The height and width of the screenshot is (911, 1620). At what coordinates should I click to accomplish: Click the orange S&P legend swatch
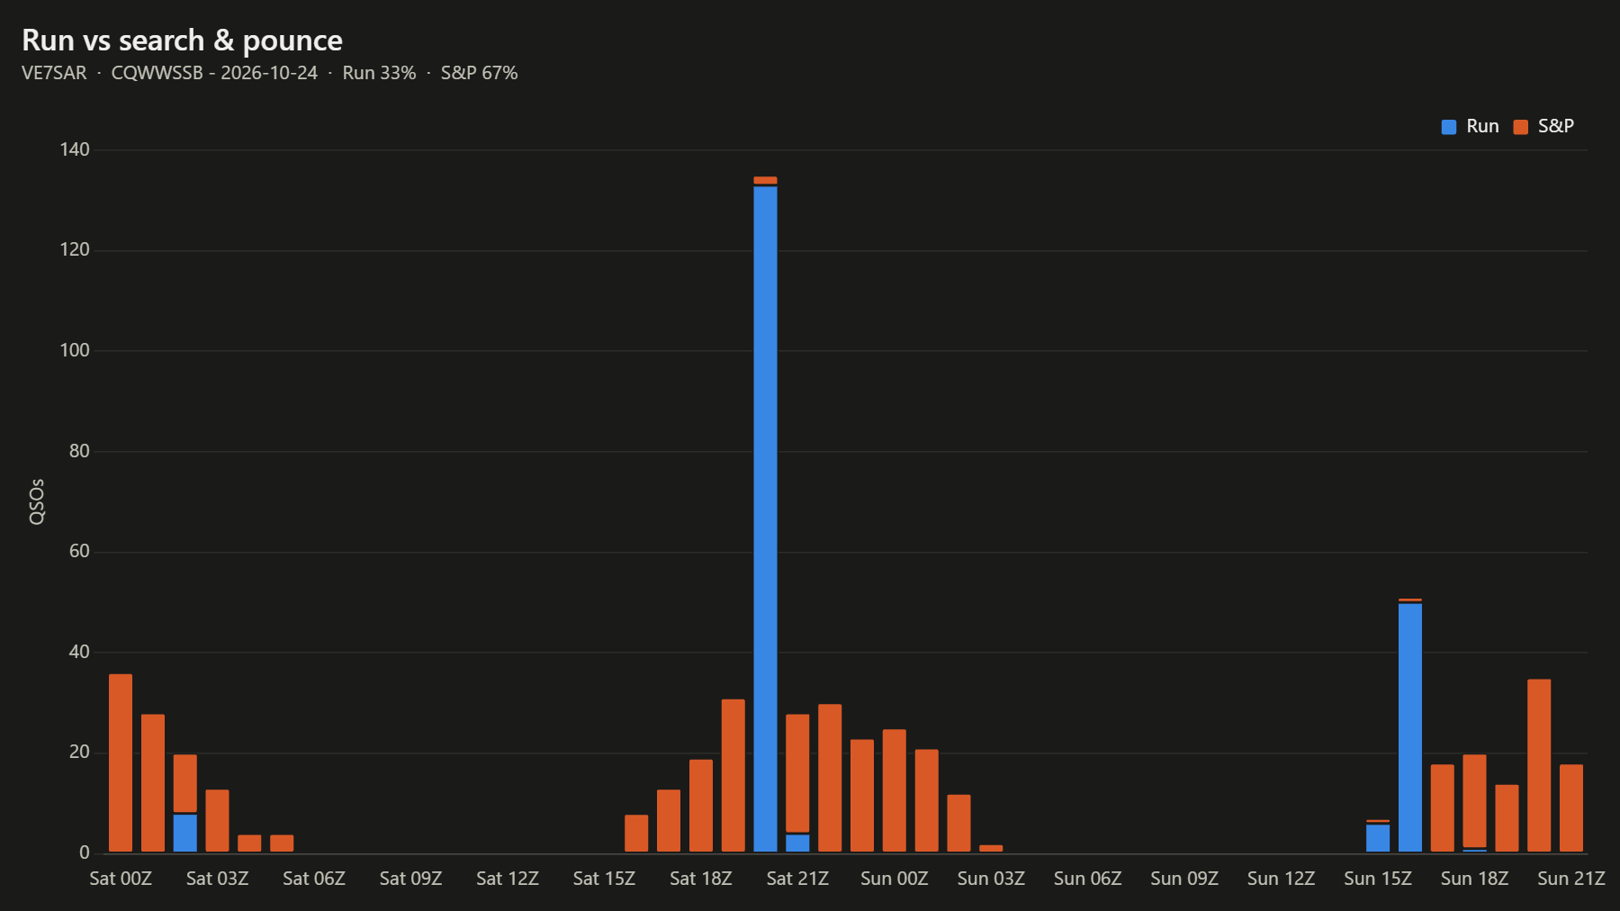[1521, 127]
